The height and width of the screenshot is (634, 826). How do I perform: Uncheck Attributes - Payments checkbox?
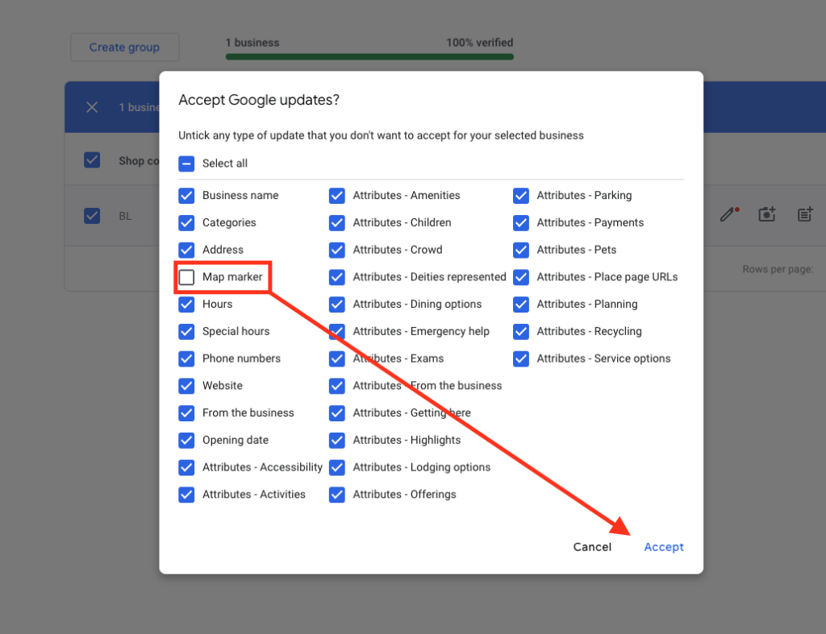521,222
